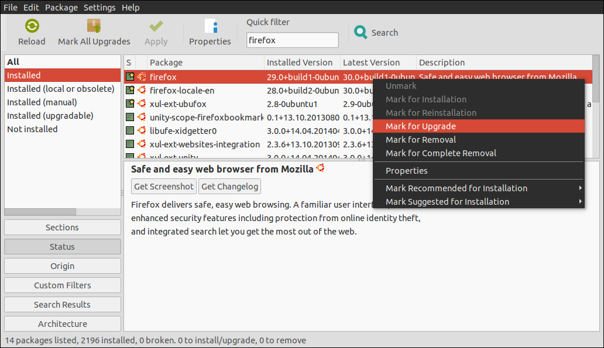Click the Reload toolbar icon

pyautogui.click(x=32, y=26)
